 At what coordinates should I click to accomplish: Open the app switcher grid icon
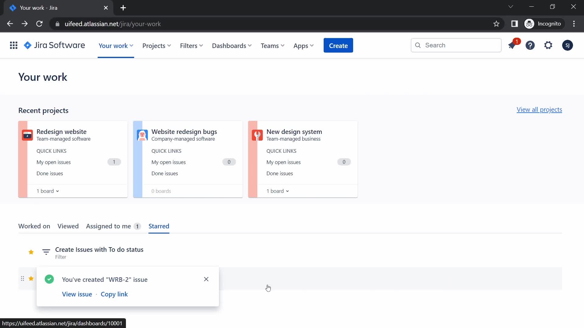[x=14, y=46]
